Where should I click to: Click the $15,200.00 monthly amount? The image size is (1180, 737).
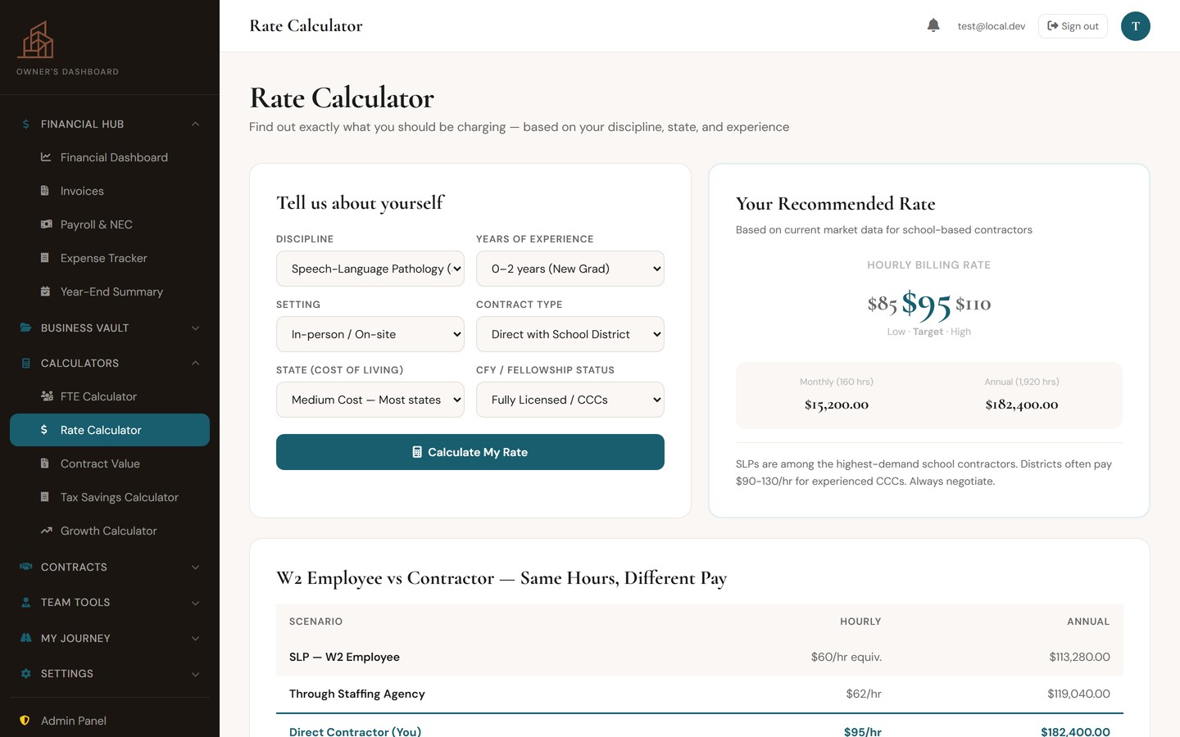click(837, 405)
